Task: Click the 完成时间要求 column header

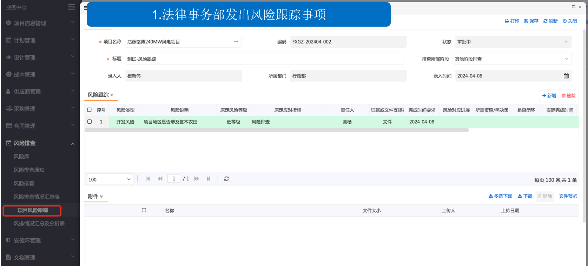Action: [422, 110]
